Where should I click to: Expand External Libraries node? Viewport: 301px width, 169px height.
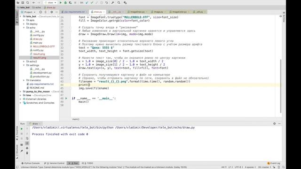[21, 99]
